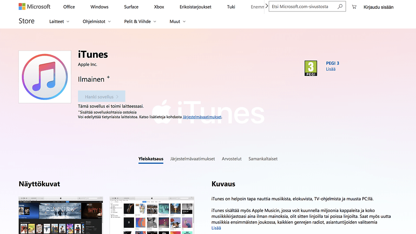
Task: Switch to the Arvostelut tab
Action: 232,159
